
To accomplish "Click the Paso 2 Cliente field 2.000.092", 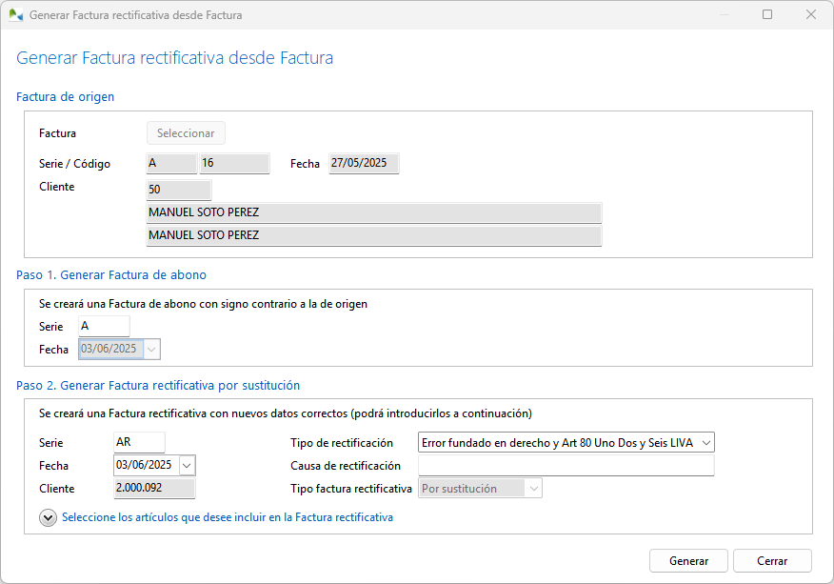I will point(153,489).
